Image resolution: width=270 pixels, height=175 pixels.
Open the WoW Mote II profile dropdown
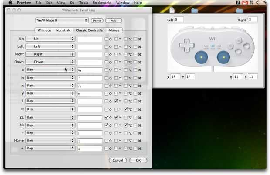coord(62,20)
